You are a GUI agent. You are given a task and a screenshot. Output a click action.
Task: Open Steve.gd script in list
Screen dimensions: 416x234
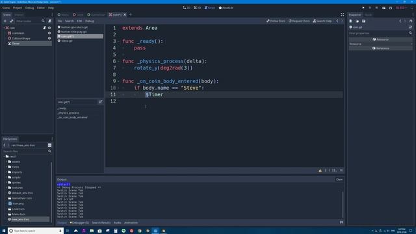coord(66,41)
